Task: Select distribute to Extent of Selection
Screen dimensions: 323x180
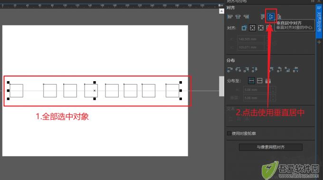Action: pos(251,81)
